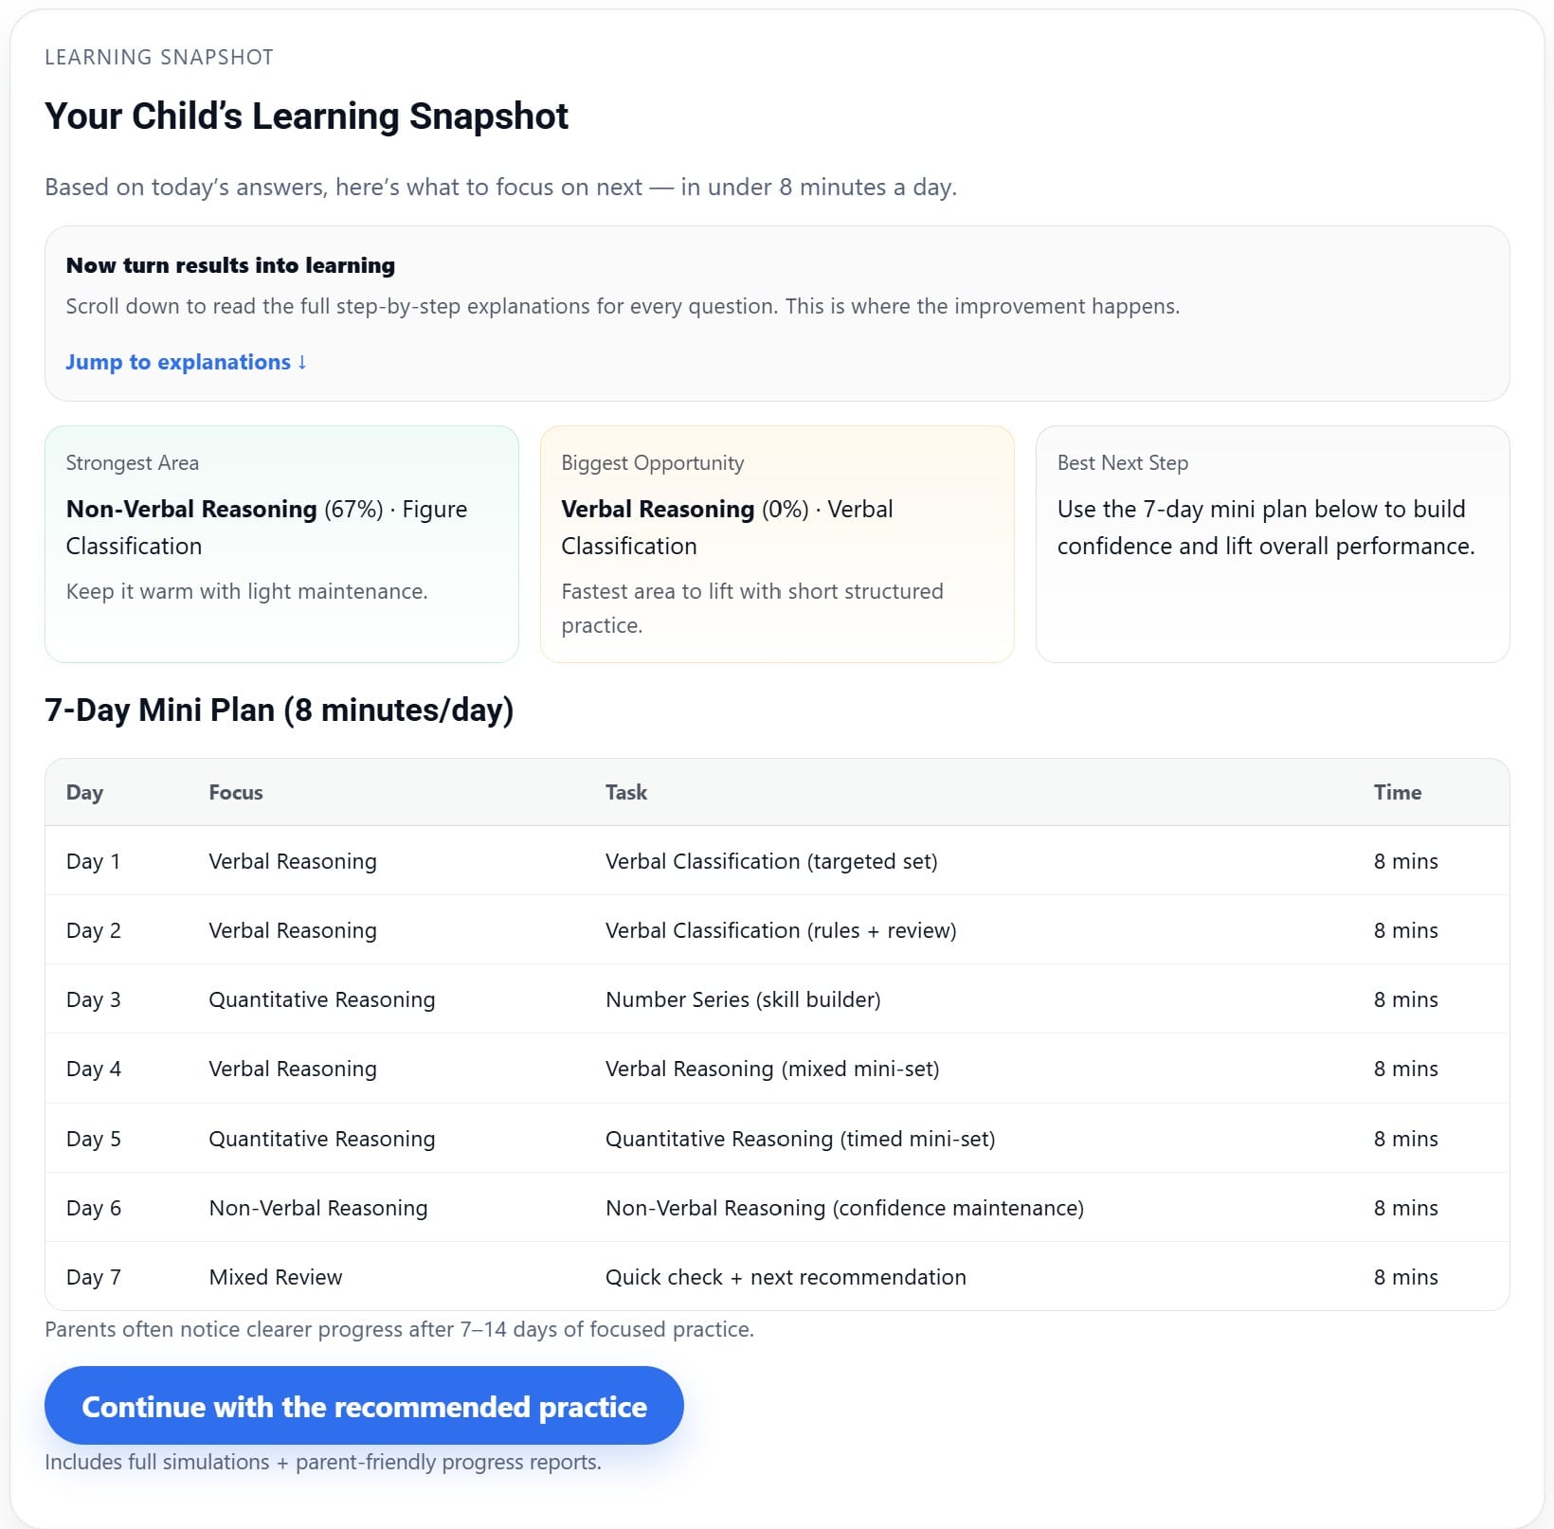Click the Day column header

[84, 792]
